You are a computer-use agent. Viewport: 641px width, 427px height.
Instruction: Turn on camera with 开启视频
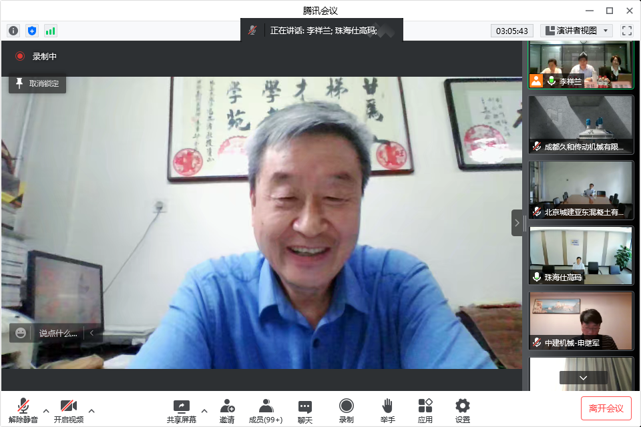(69, 410)
